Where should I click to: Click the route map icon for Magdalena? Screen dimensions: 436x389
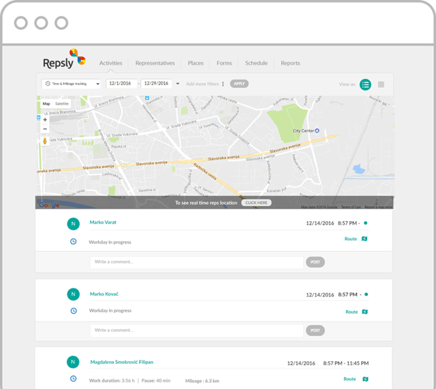pyautogui.click(x=365, y=379)
